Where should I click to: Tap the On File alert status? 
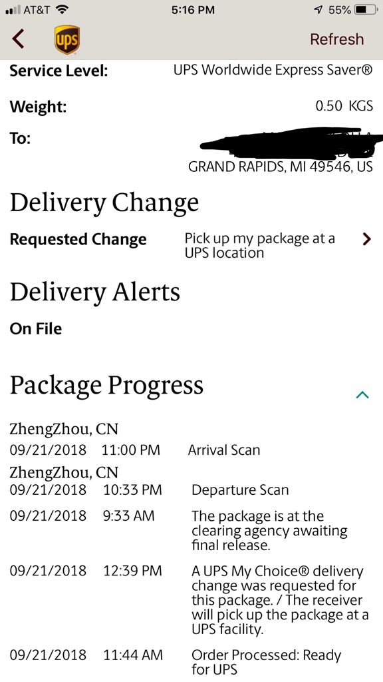tap(36, 329)
